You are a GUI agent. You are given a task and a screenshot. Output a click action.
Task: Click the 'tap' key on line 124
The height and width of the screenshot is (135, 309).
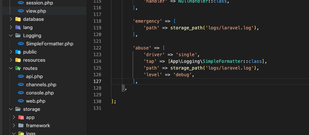coord(150,61)
